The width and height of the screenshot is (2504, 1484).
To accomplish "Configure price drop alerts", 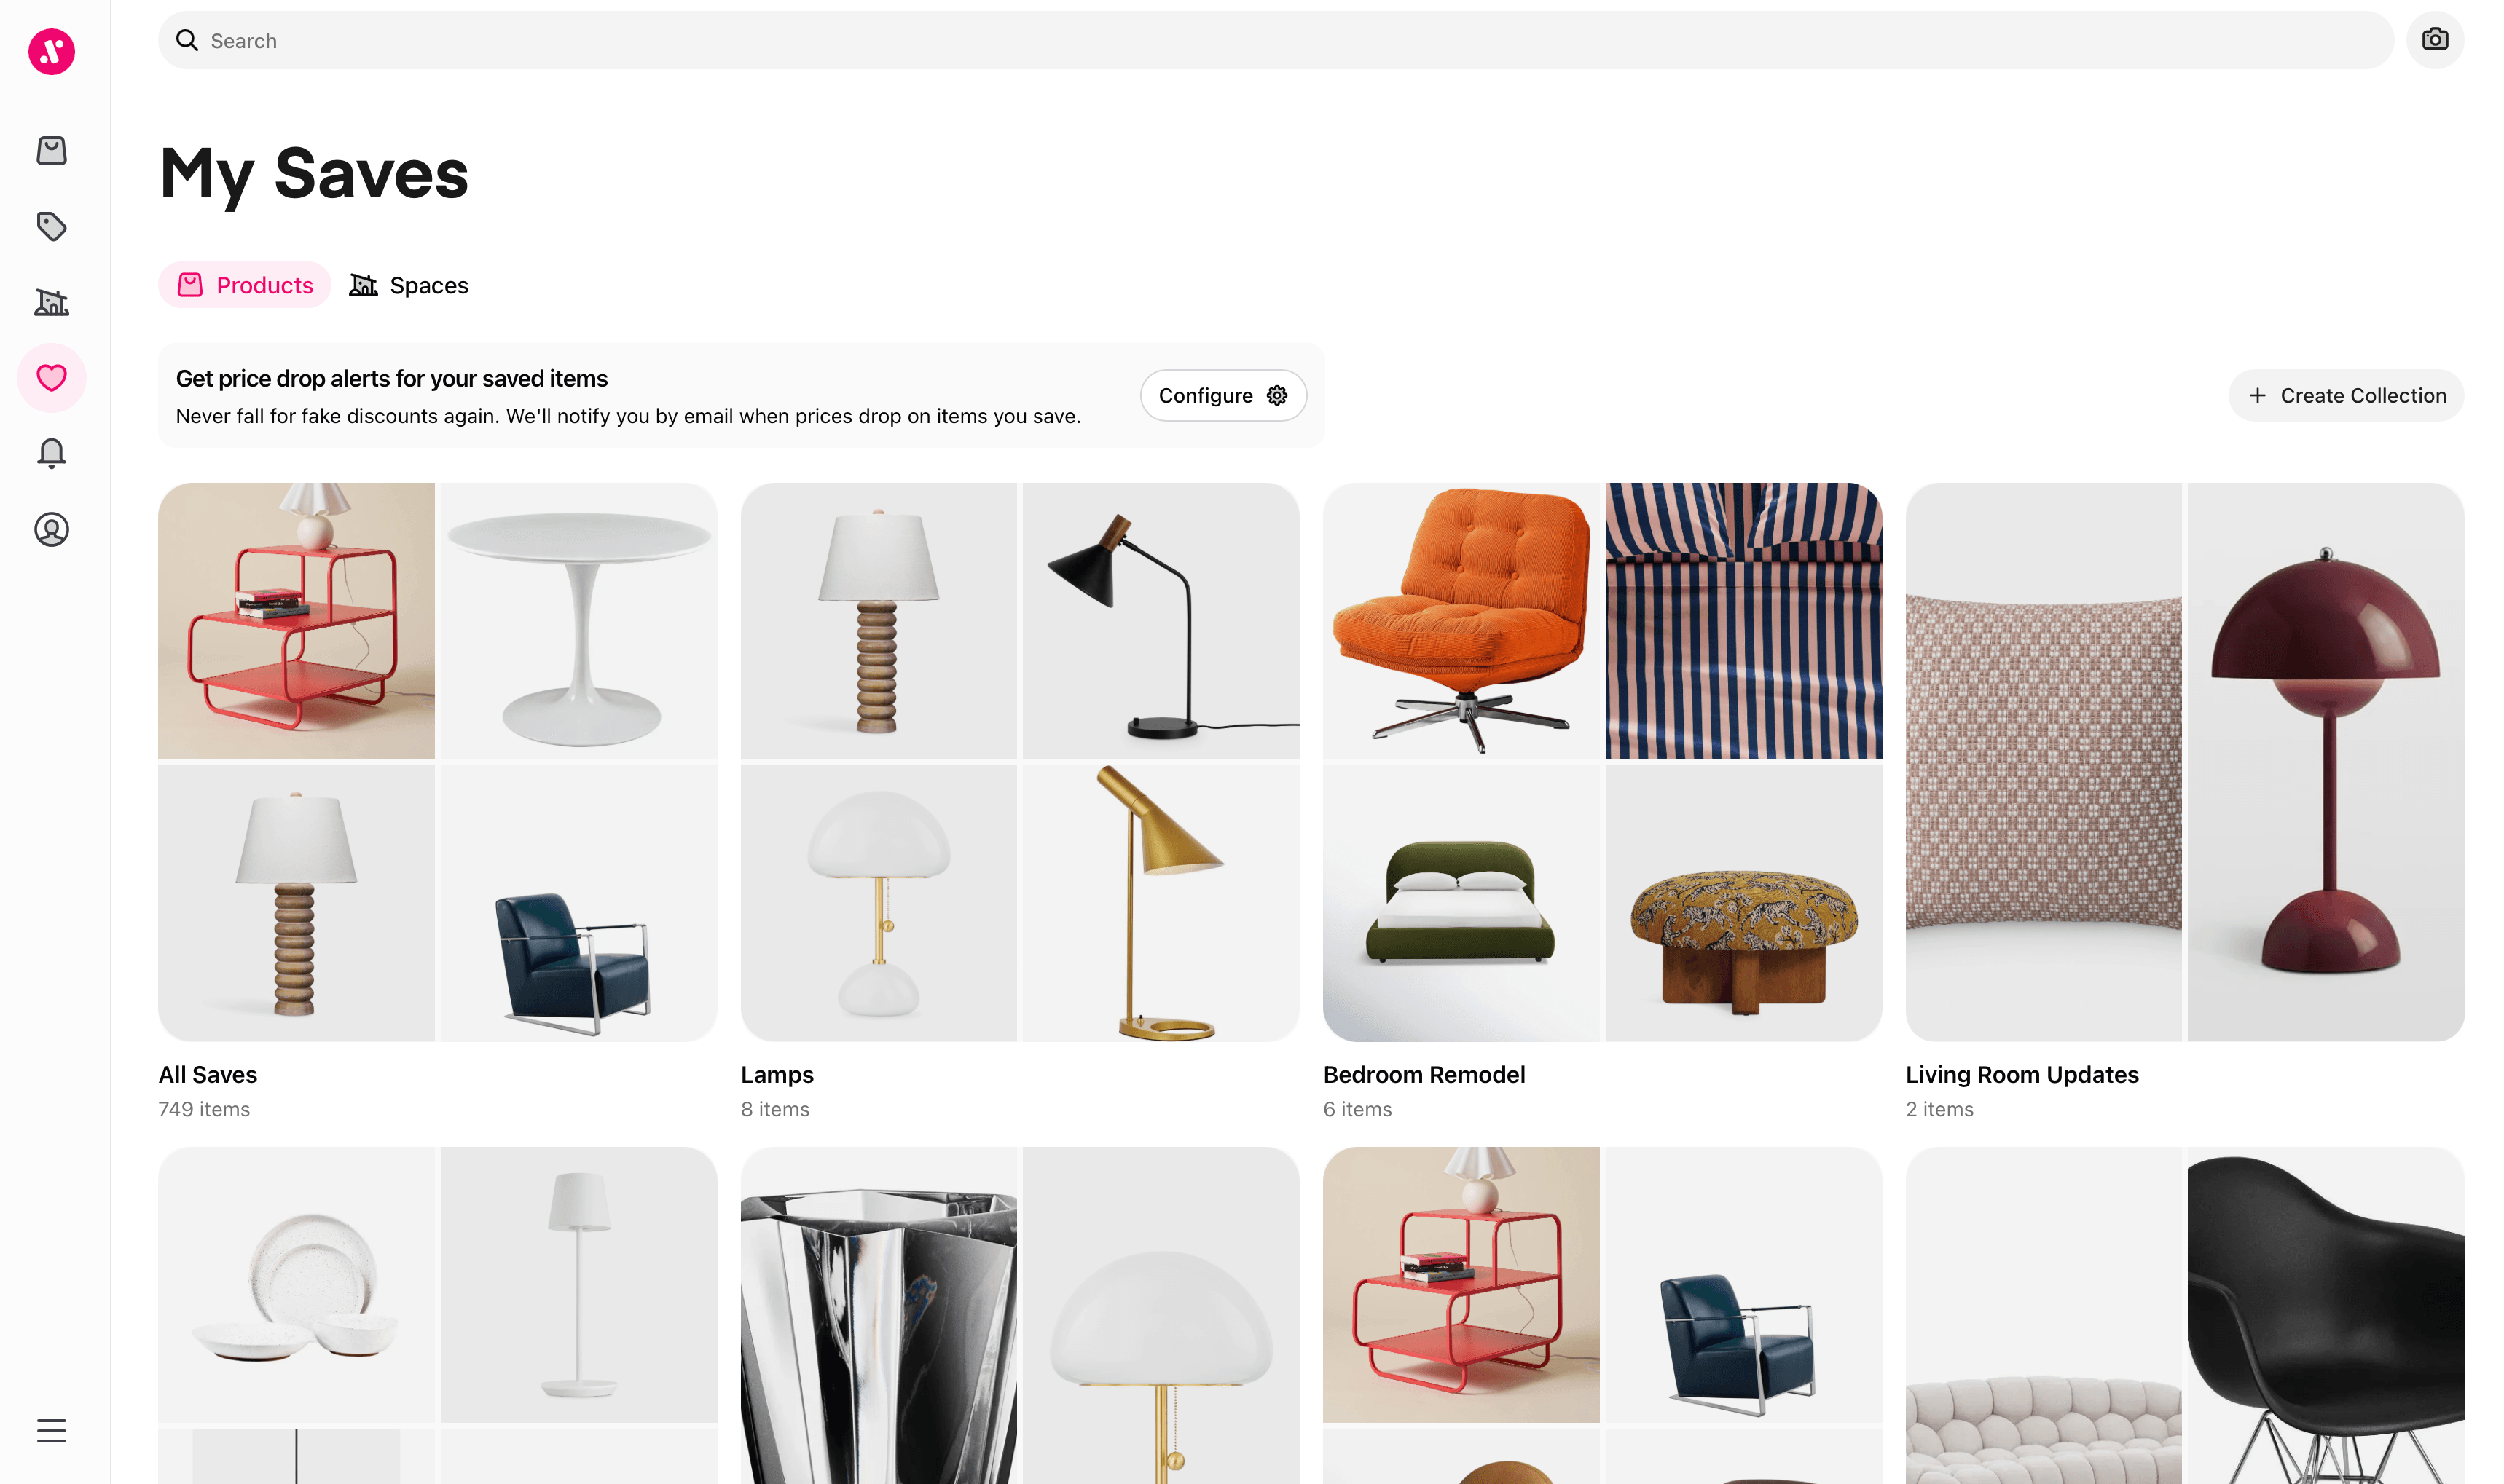I will (1222, 396).
